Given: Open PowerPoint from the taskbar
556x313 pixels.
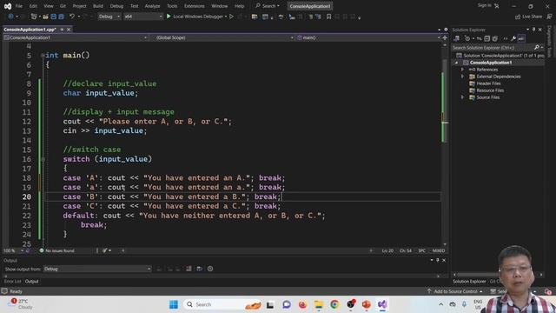Looking at the screenshot, I should pos(367,304).
